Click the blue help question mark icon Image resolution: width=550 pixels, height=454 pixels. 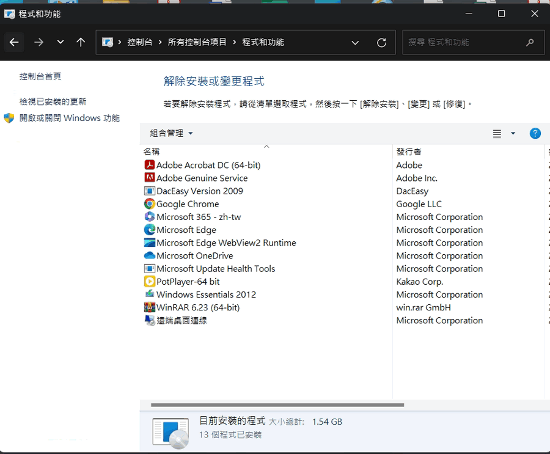(x=535, y=133)
